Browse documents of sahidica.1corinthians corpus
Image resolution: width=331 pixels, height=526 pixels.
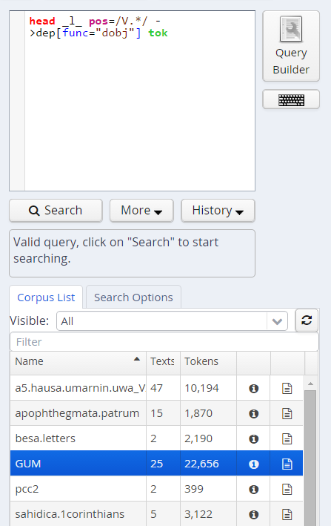287,514
